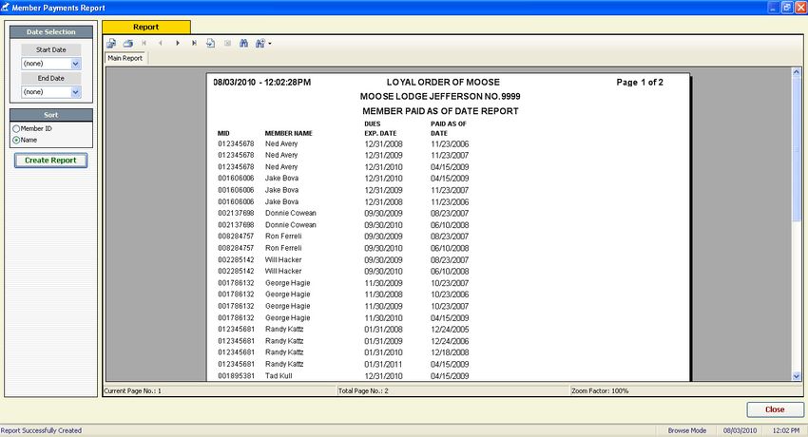Click the Print Report printer icon
The width and height of the screenshot is (808, 437).
(127, 44)
